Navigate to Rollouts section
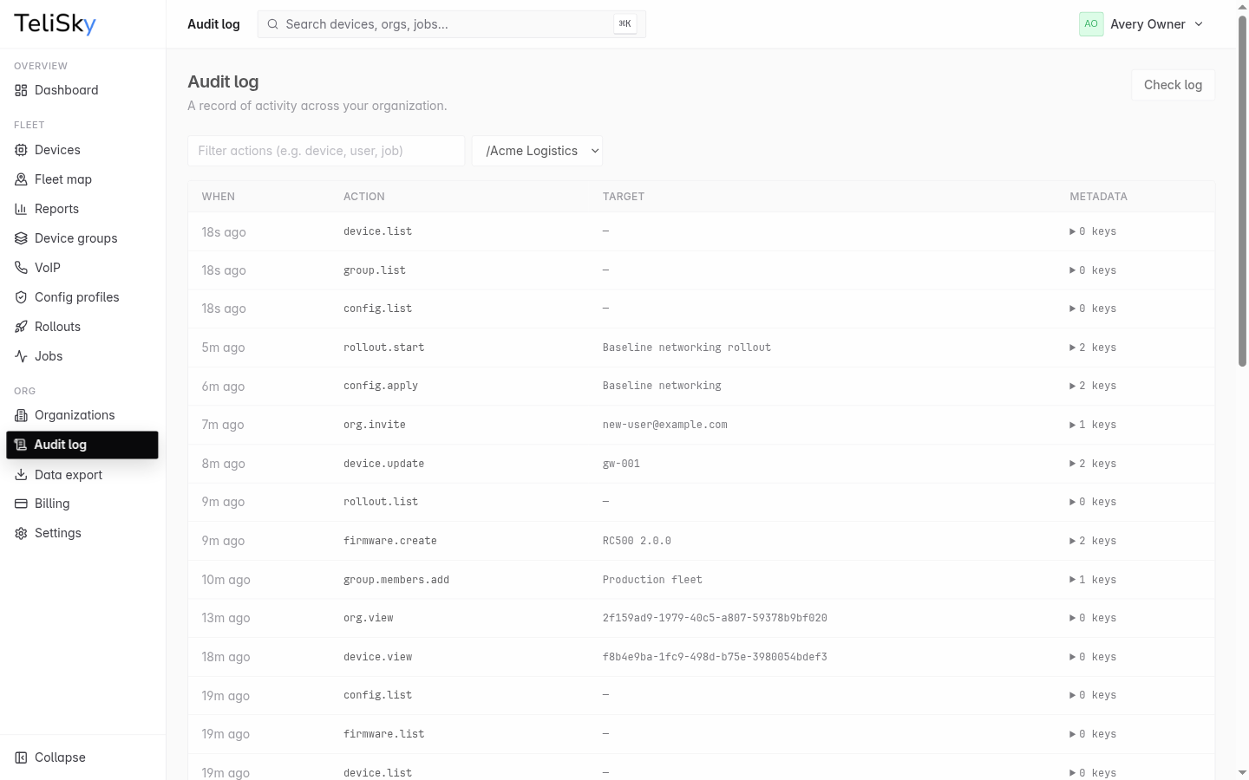 [x=82, y=327]
